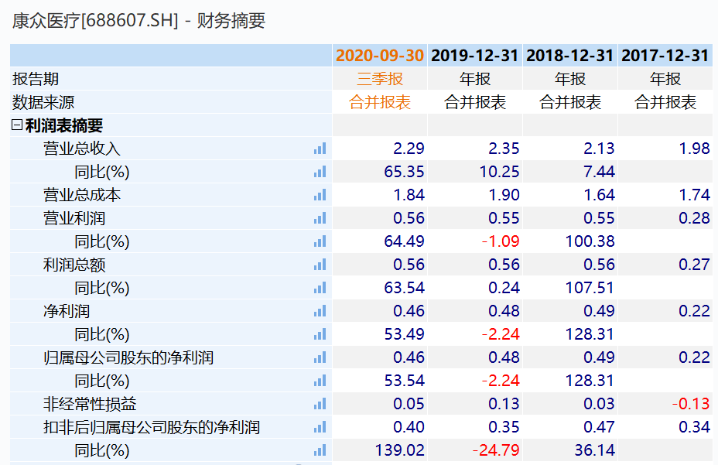This screenshot has height=465, width=718.
Task: Click 合并报表 under the 2019-12-31 column
Action: coord(474,101)
